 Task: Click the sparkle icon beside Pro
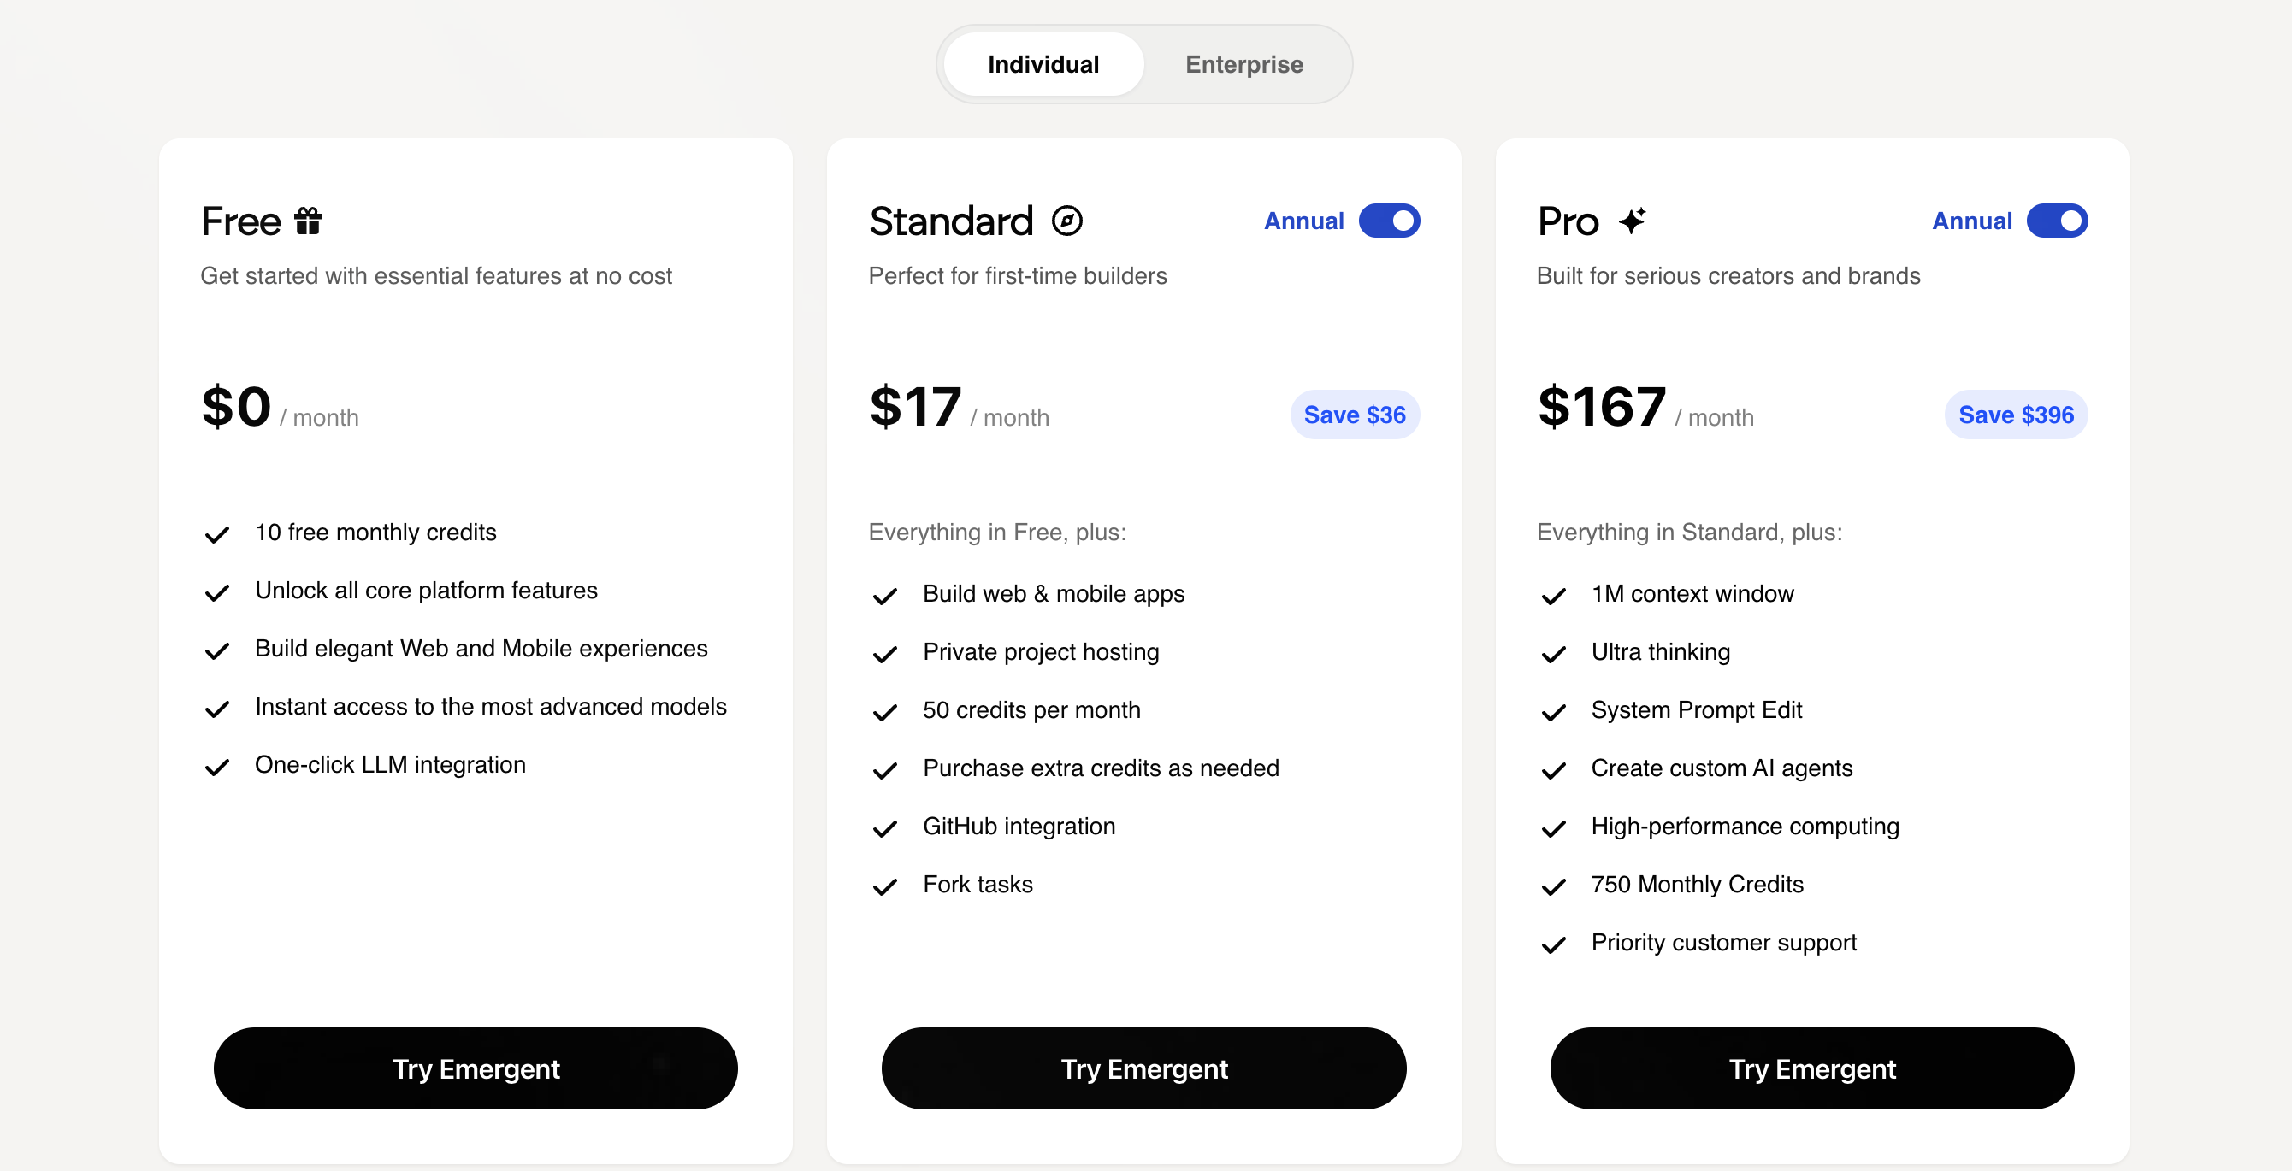pos(1632,221)
